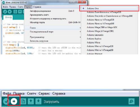The height and width of the screenshot is (107, 140).
Task: Choose Arduino Mini w/ ATmega328 board
Action: (x=110, y=46)
